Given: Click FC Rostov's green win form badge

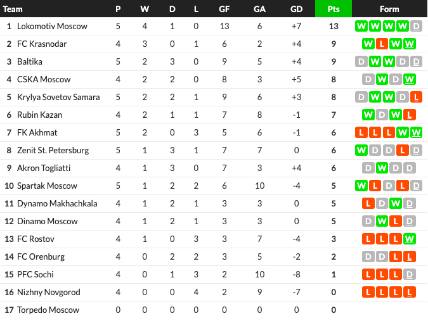Looking at the screenshot, I should click(409, 239).
